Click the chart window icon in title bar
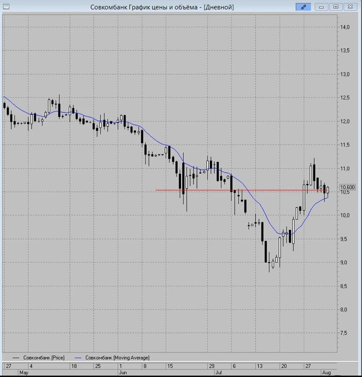The height and width of the screenshot is (377, 362). point(6,7)
